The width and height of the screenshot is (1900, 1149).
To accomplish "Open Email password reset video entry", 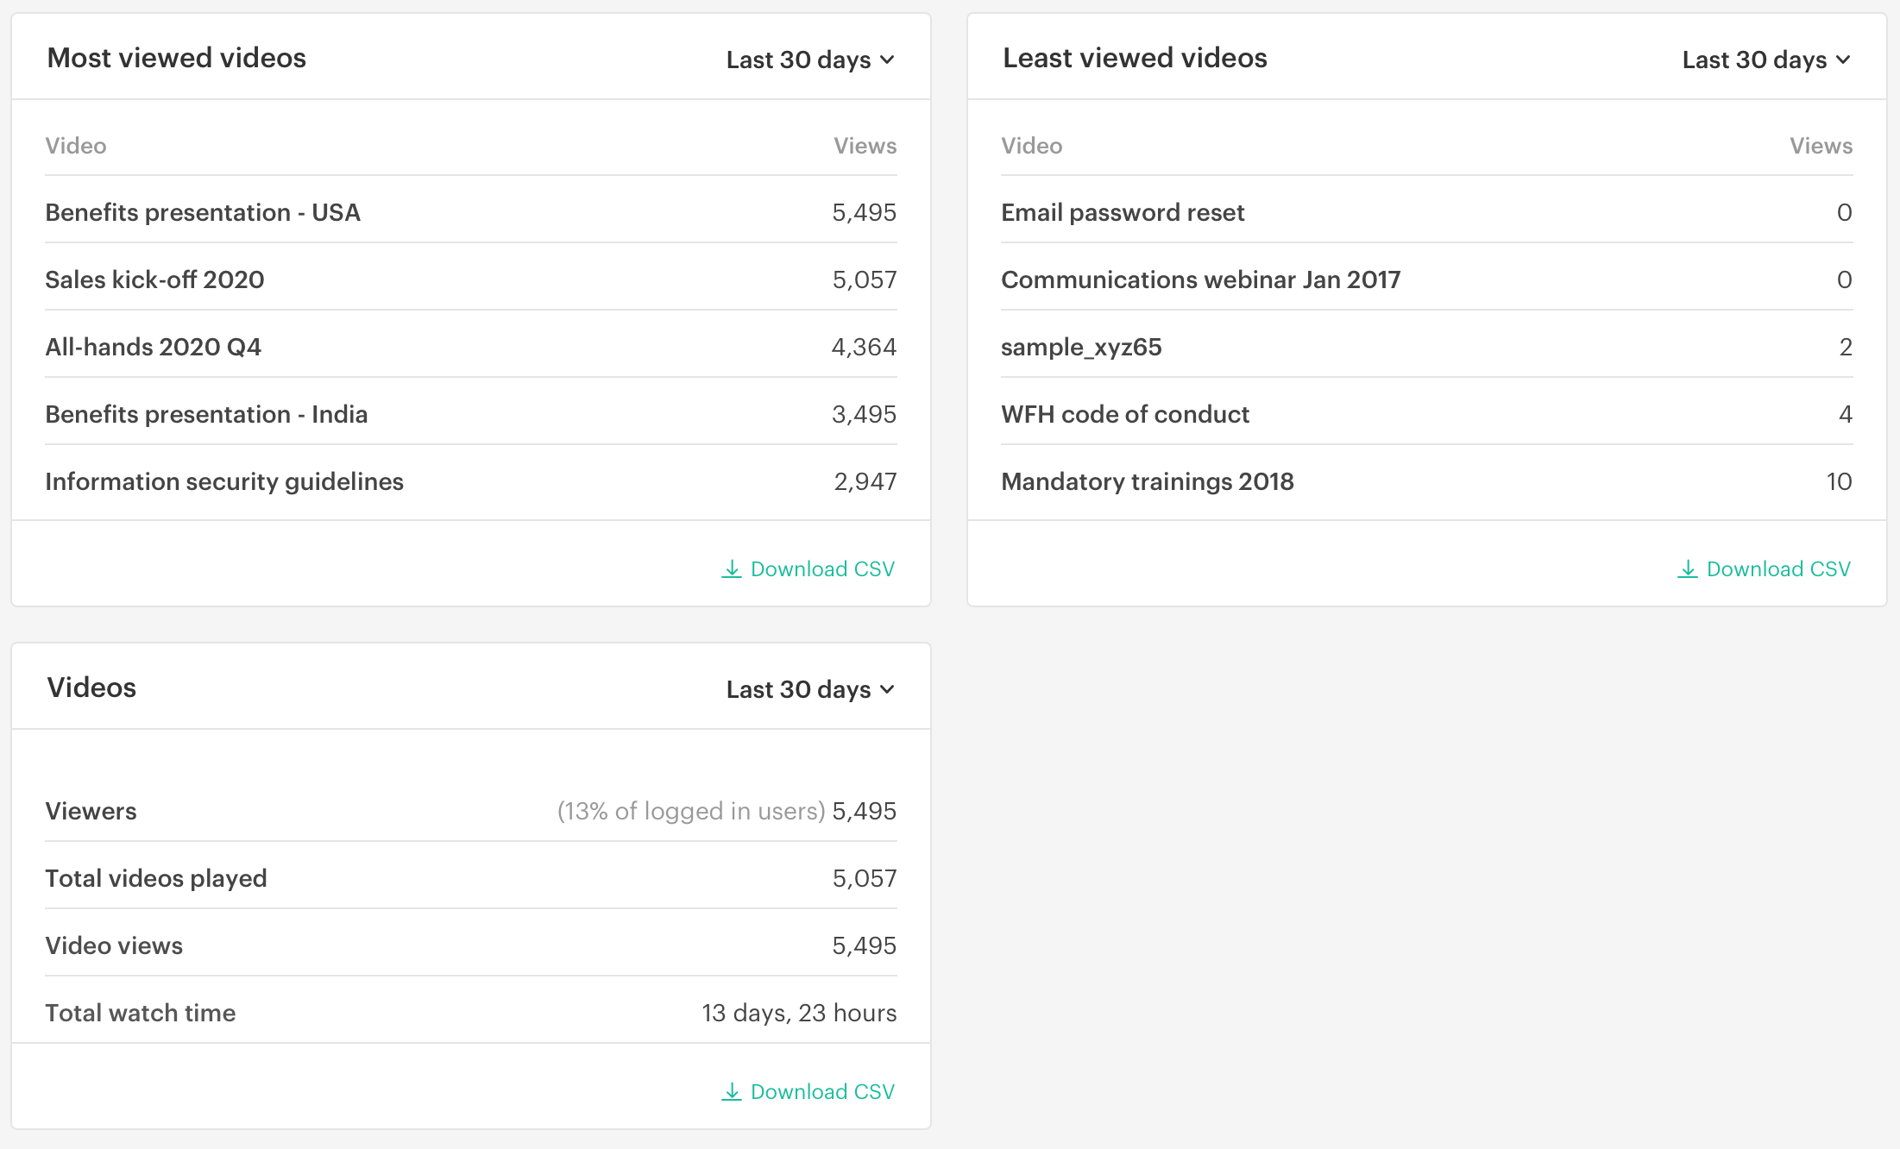I will 1123,212.
